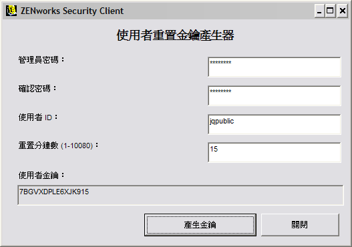Click the 使用者重置金鑰產生器 heading
Screen dimensions: 352x247
click(175, 35)
